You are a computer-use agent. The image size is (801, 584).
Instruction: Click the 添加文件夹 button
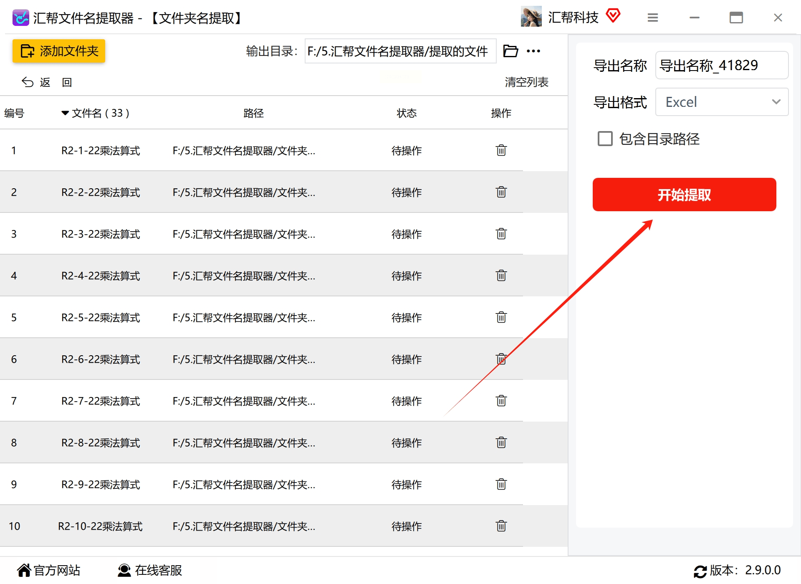tap(59, 51)
